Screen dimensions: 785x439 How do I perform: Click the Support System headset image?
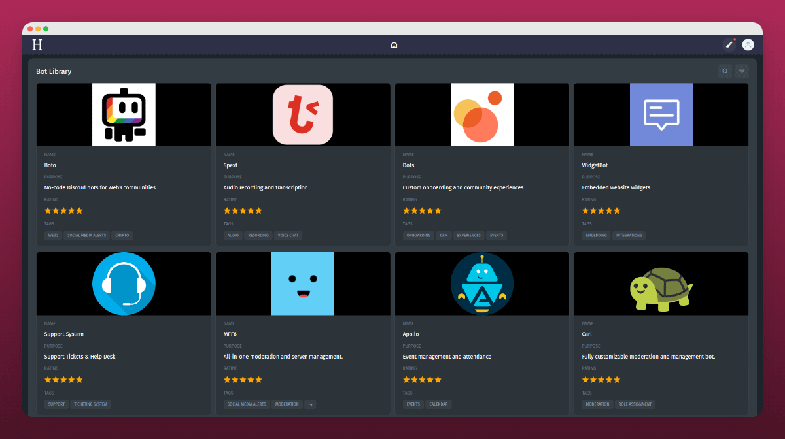pos(124,284)
